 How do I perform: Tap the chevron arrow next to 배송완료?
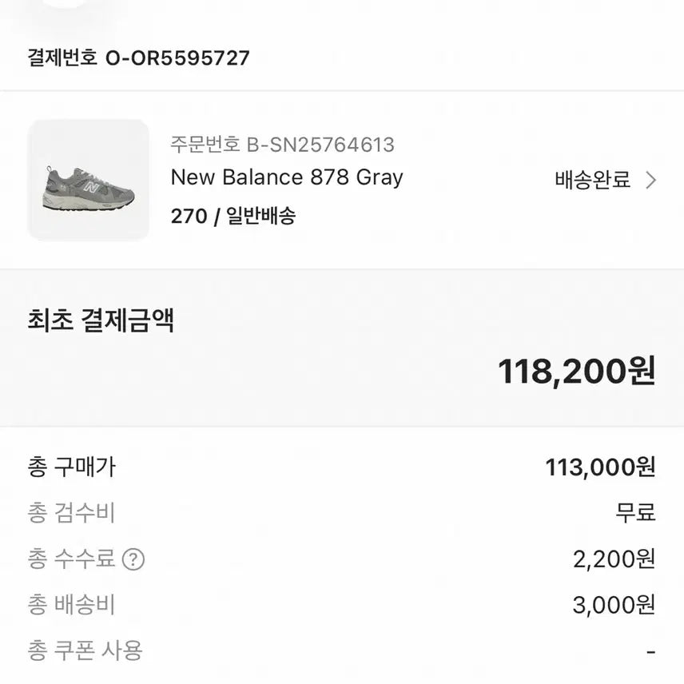point(650,180)
